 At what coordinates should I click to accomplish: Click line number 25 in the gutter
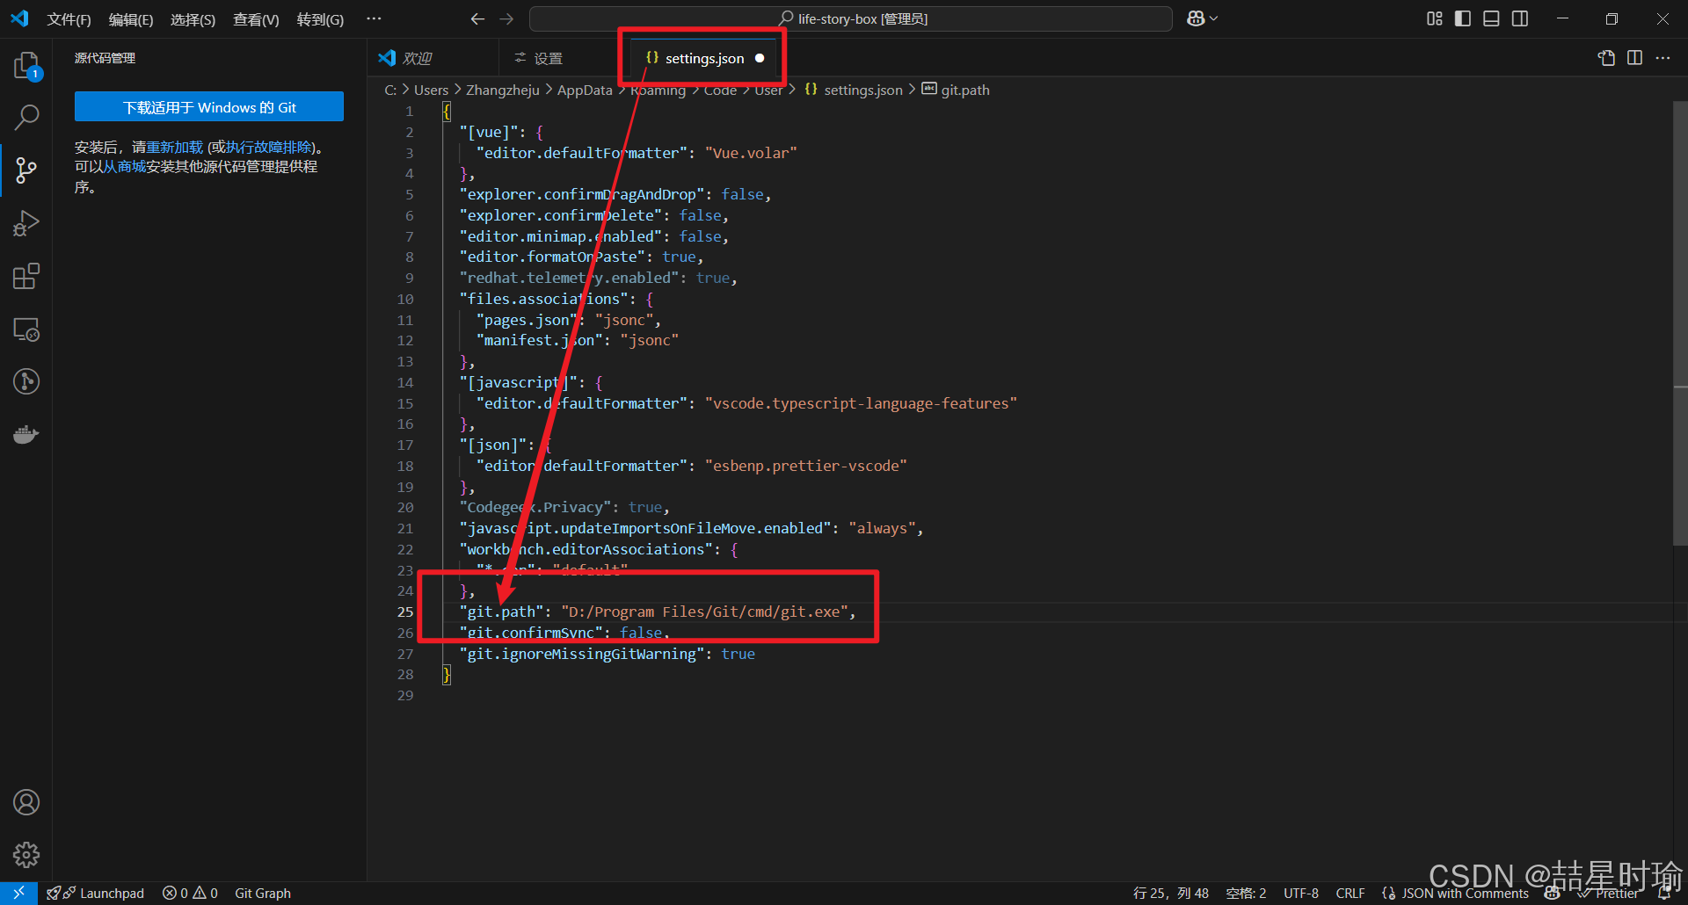click(x=404, y=612)
